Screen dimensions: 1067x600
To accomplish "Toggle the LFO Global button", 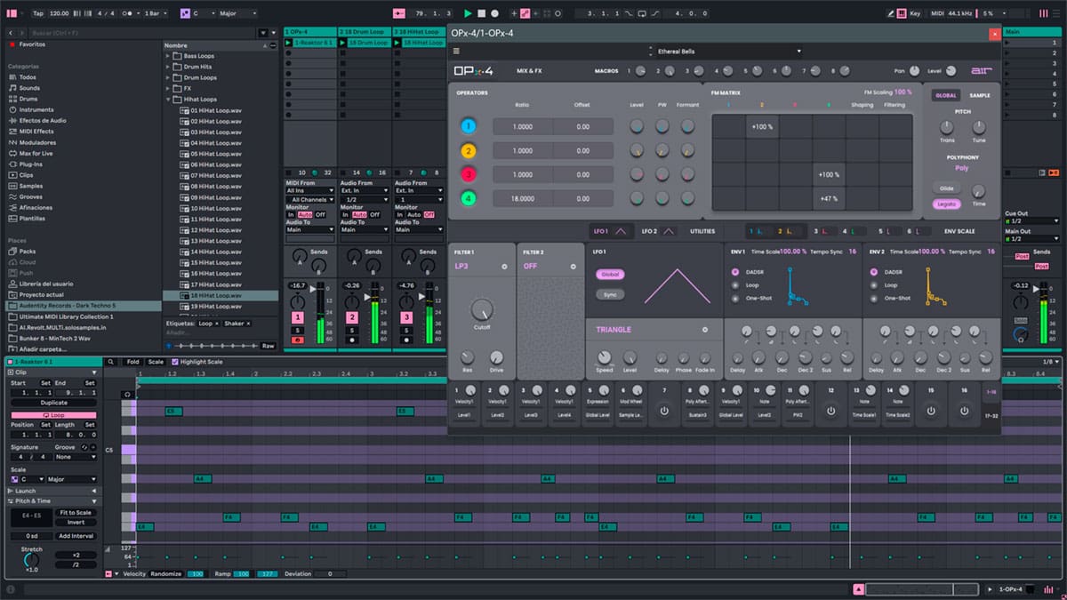I will click(x=610, y=275).
